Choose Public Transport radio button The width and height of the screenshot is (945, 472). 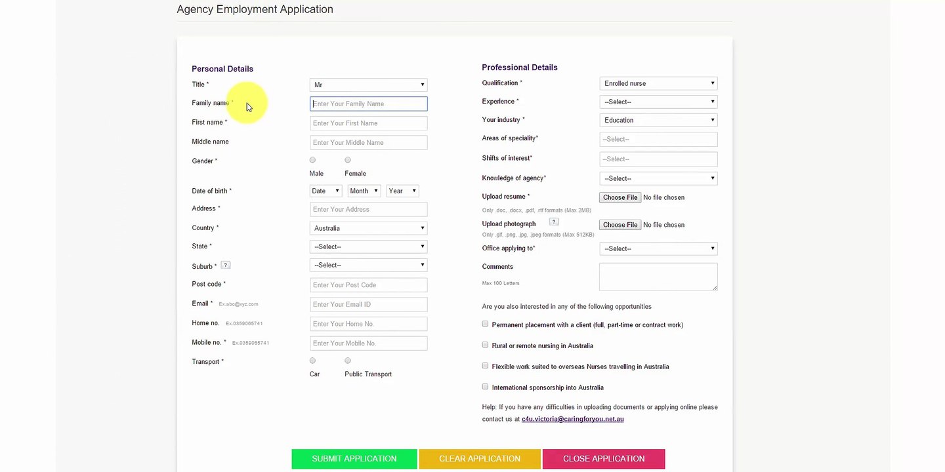click(x=348, y=361)
